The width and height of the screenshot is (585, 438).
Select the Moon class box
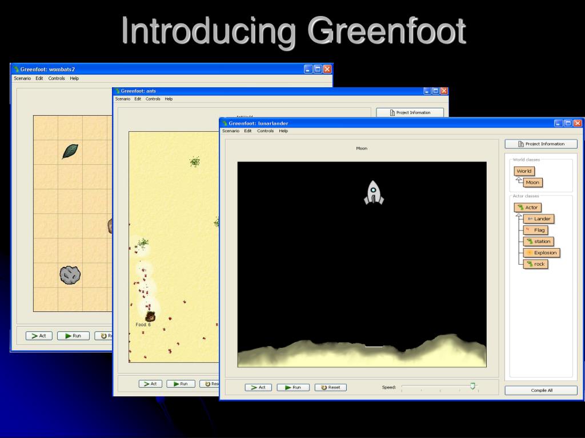coord(532,182)
